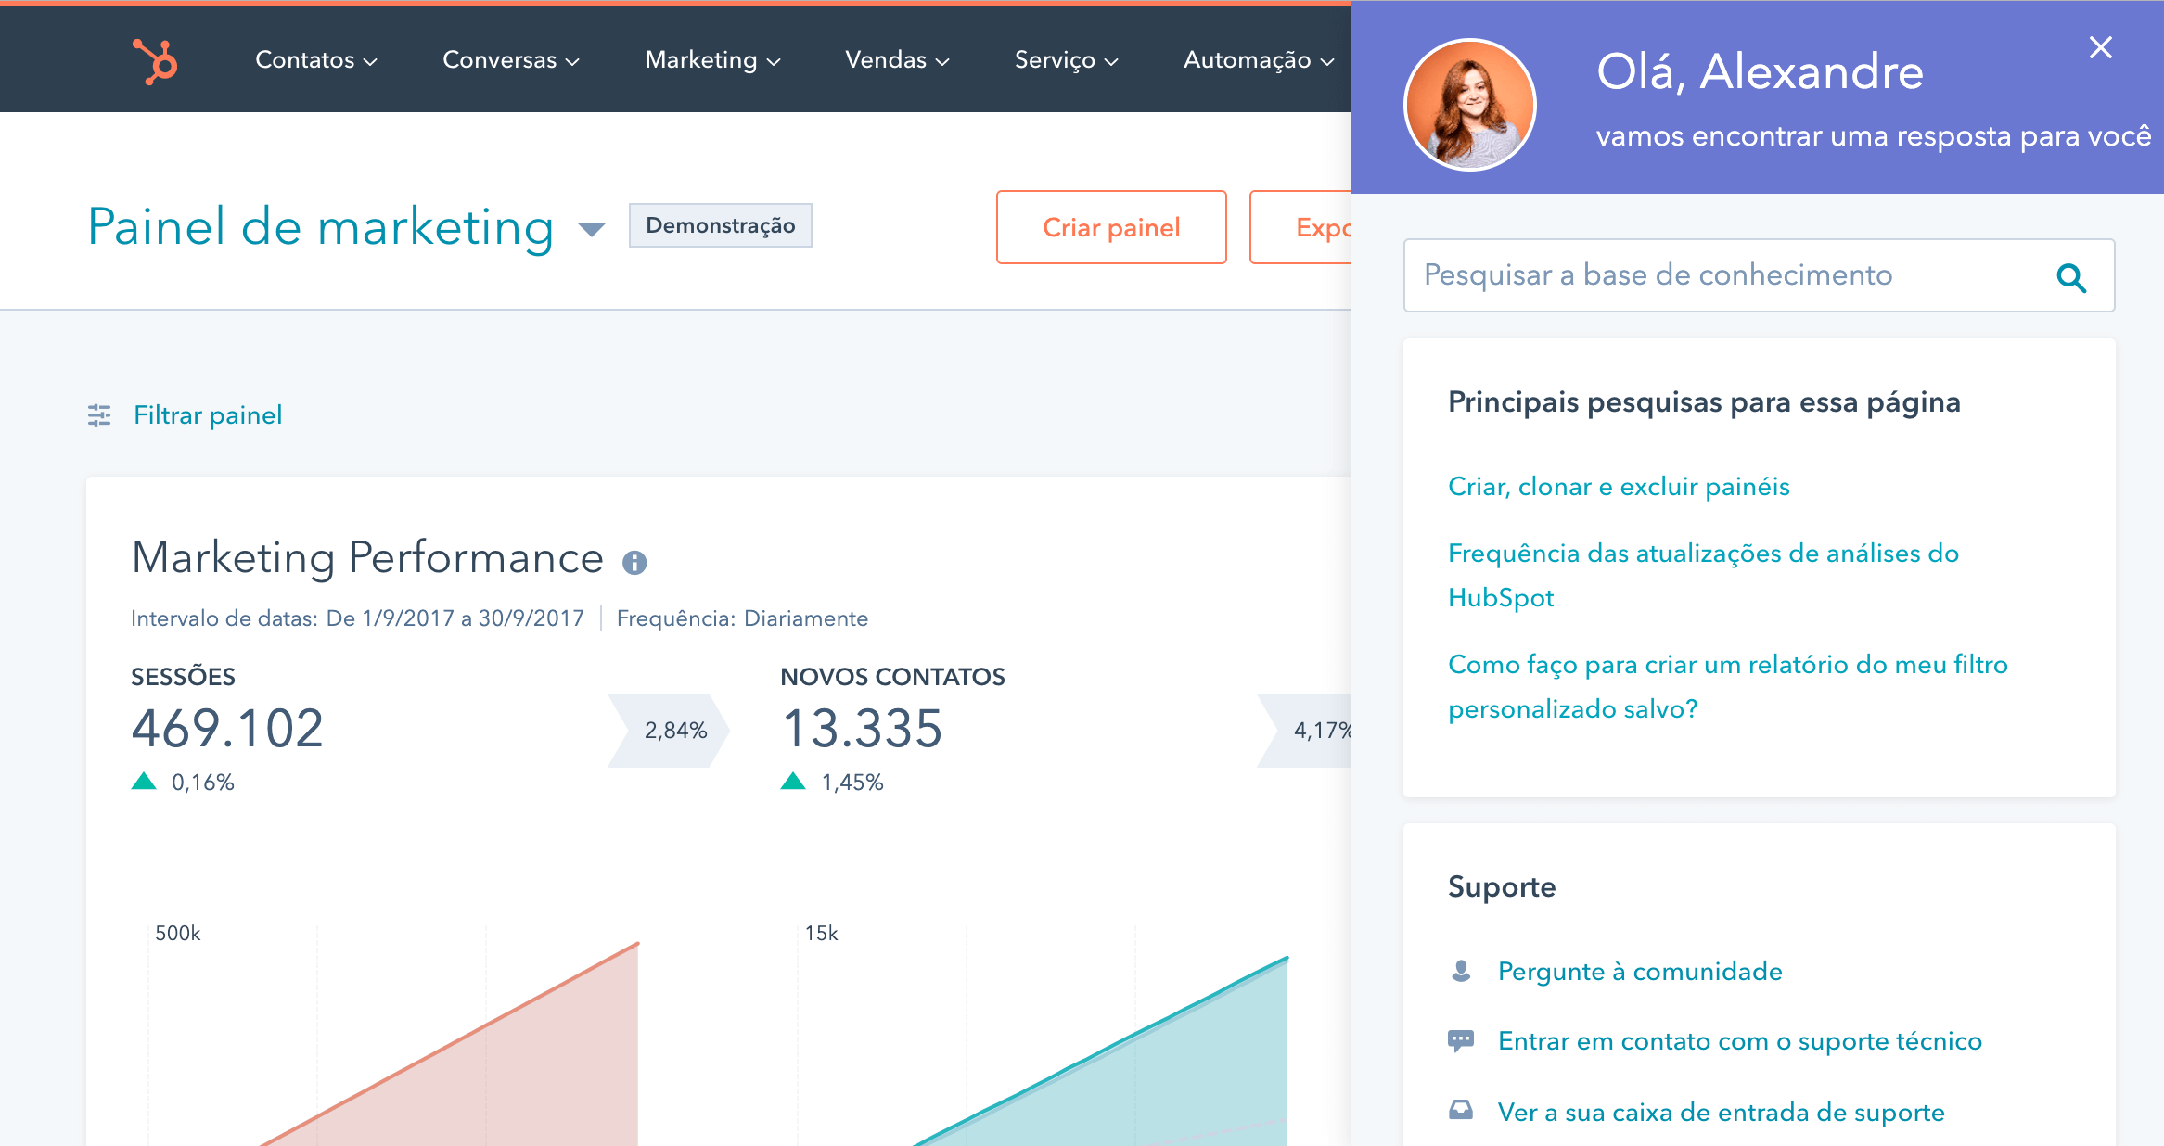Expand the Marketing navigation menu
Viewport: 2164px width, 1146px height.
[712, 60]
